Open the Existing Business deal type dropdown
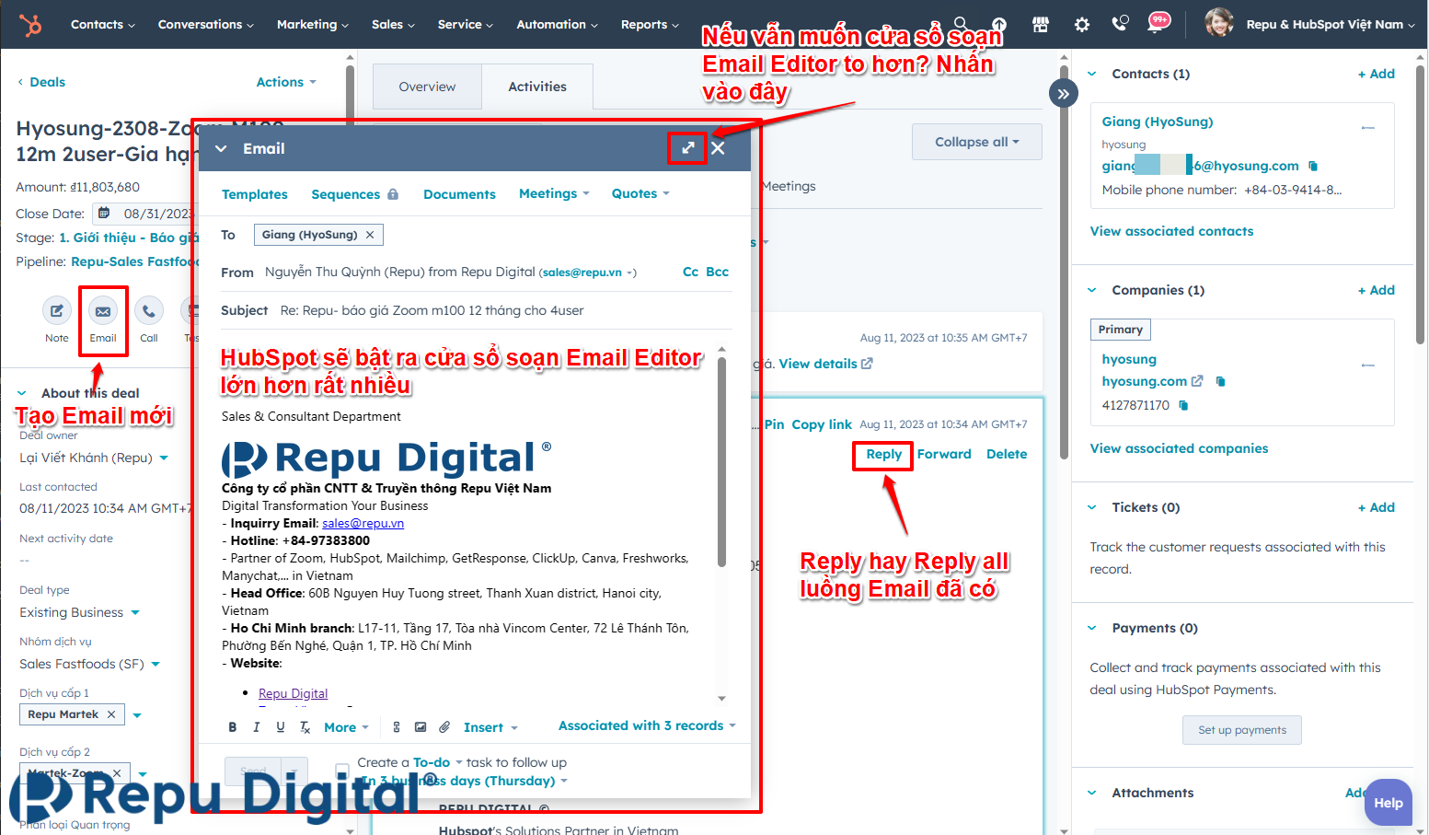 coord(79,612)
